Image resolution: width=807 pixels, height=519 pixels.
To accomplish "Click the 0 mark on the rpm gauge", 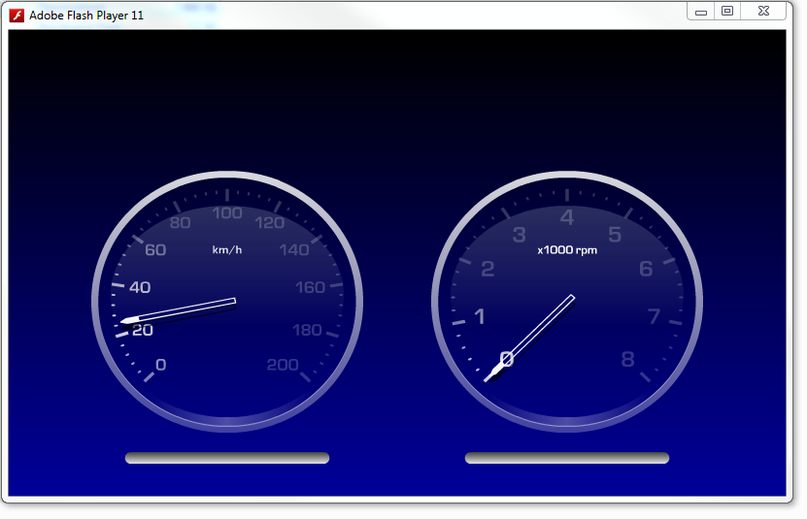I will pyautogui.click(x=506, y=360).
